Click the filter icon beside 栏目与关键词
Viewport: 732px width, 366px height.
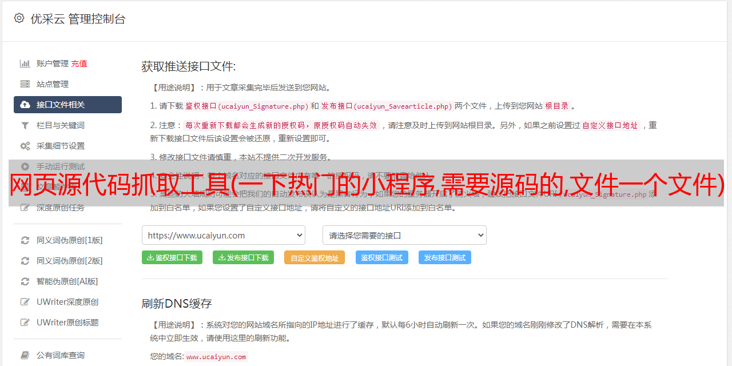pos(25,125)
